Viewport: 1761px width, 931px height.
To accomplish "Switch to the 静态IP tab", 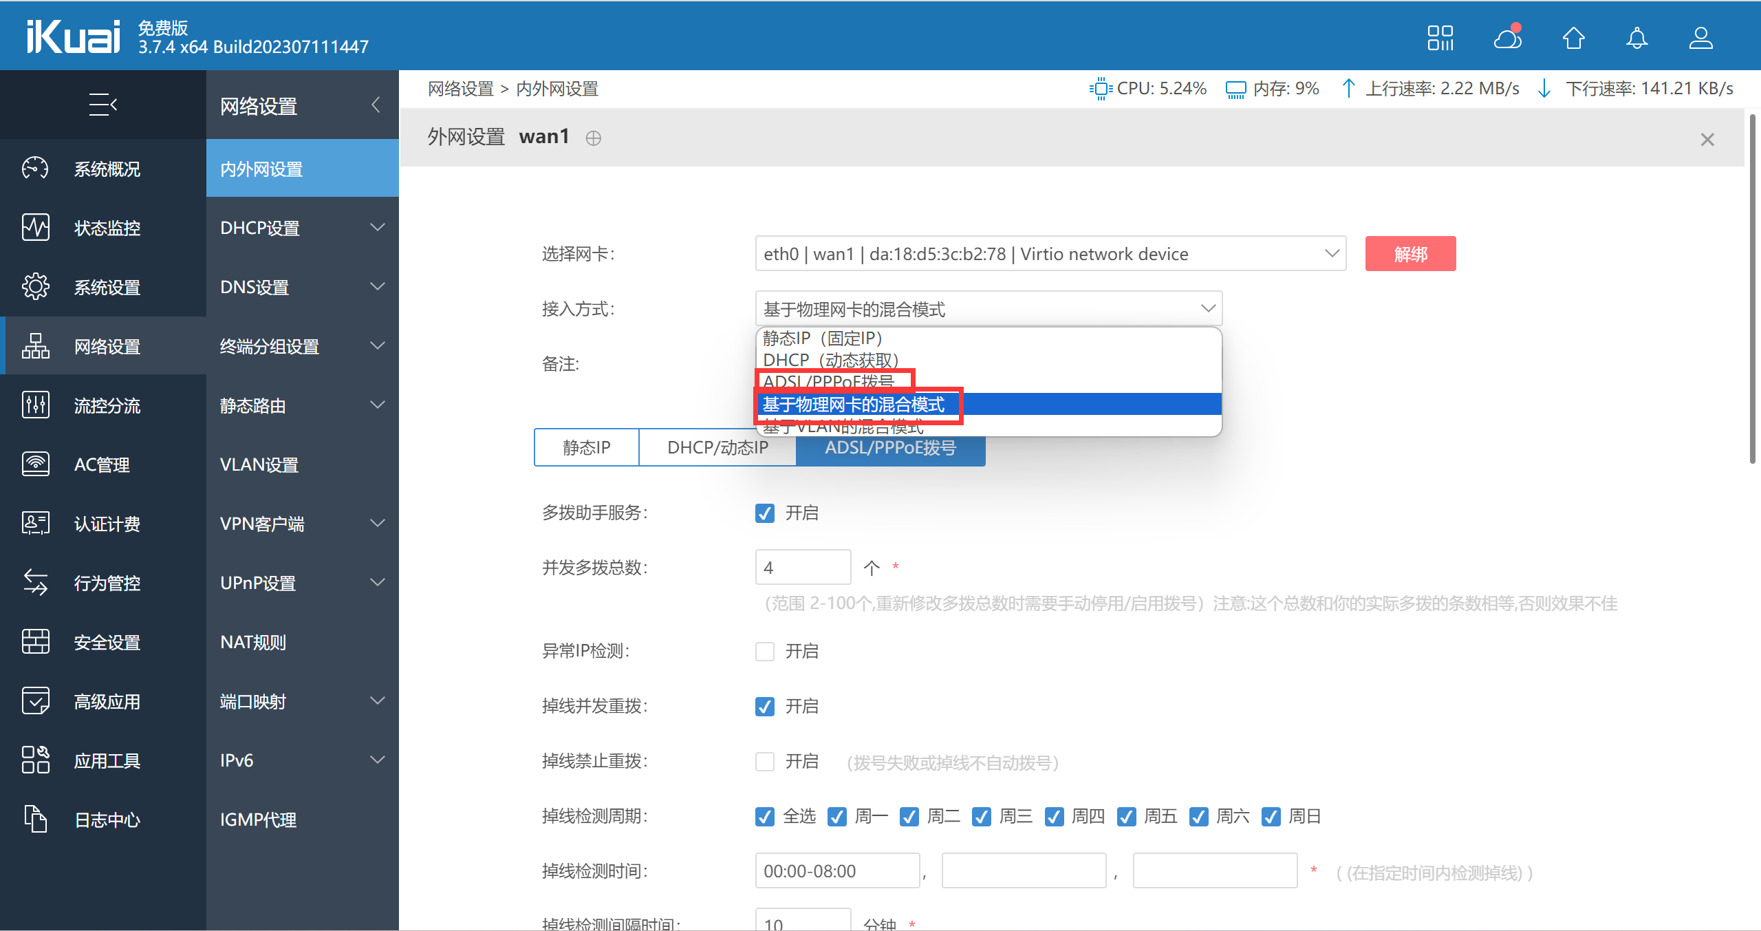I will point(586,448).
